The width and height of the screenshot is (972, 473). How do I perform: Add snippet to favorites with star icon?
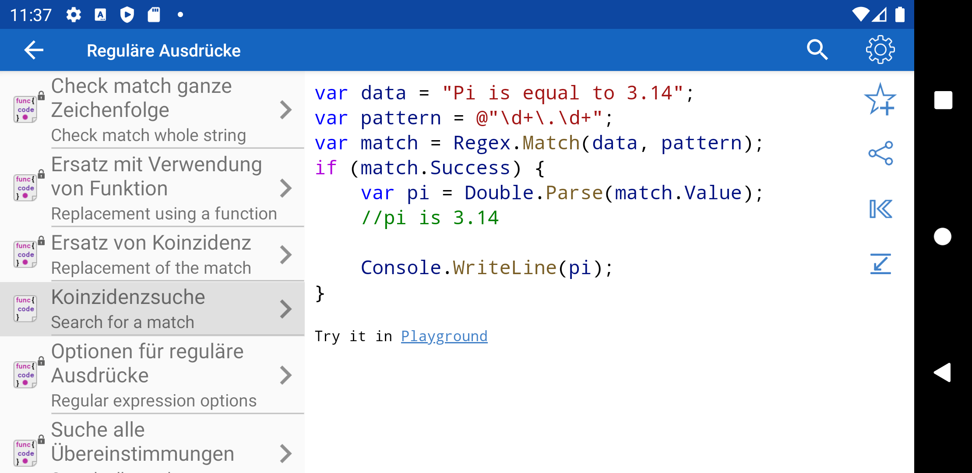[880, 99]
